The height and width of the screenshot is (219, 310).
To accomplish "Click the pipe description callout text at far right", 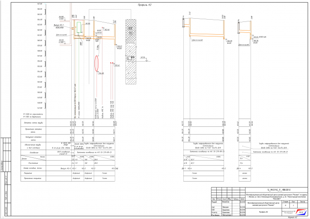I will [273, 146].
